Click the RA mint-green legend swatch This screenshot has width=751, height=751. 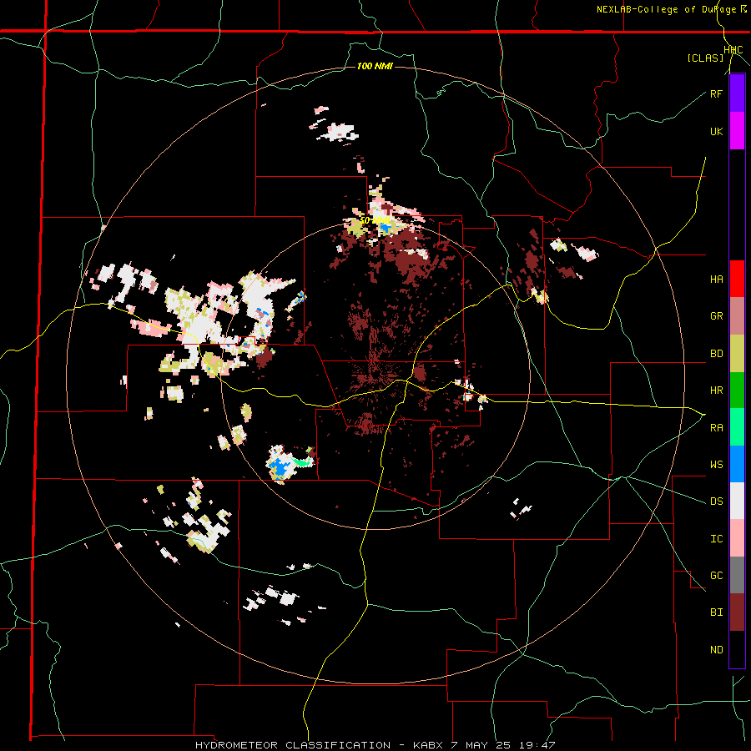737,427
